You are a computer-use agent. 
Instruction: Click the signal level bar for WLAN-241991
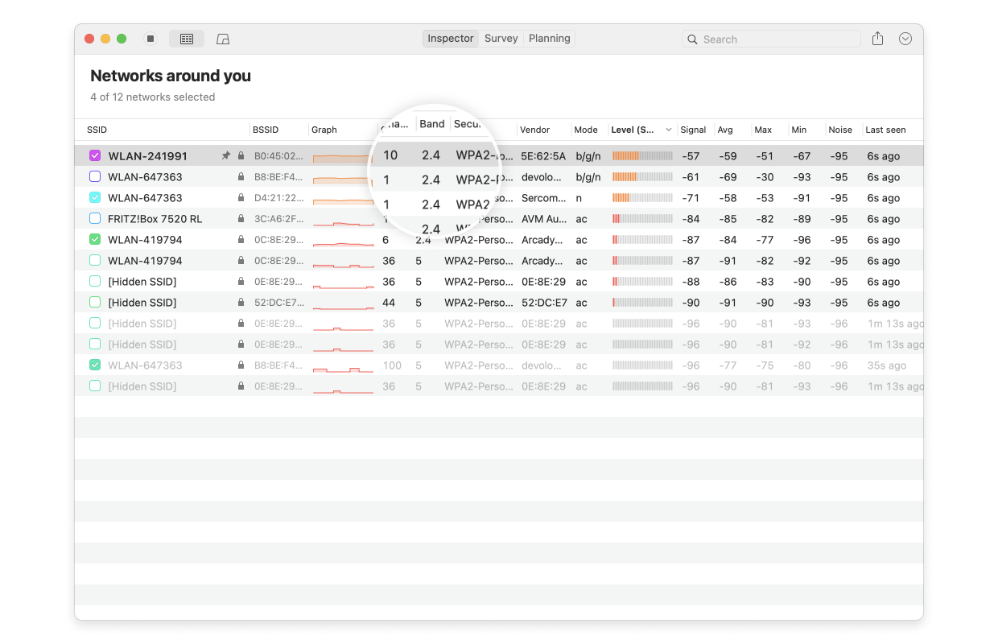[x=642, y=156]
